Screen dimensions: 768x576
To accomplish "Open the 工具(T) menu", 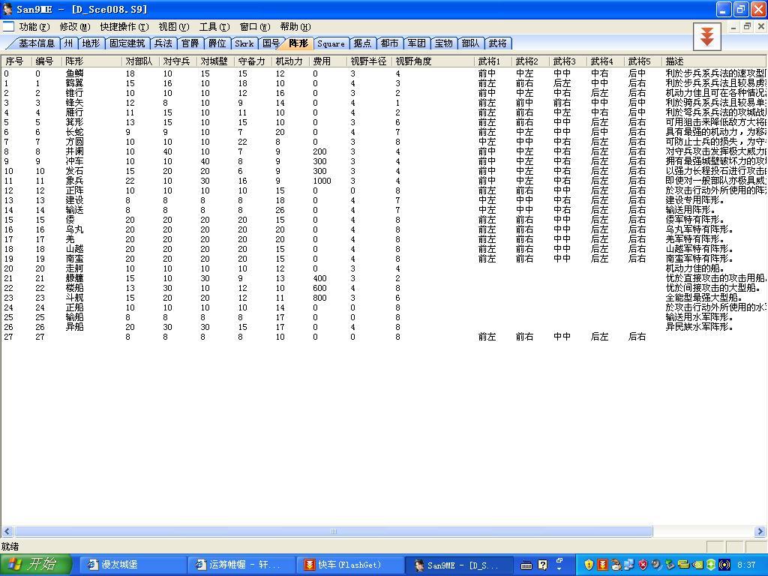I will pyautogui.click(x=214, y=26).
